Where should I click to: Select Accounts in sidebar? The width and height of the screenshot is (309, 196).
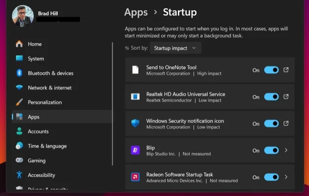tap(62, 131)
